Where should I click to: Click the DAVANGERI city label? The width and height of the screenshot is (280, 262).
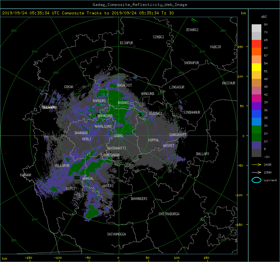tap(139, 198)
